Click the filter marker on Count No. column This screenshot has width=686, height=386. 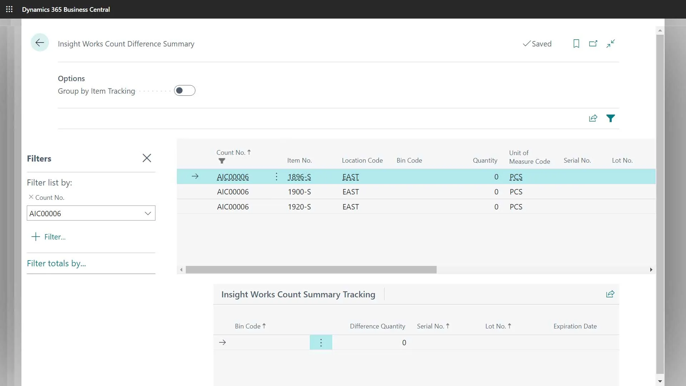(222, 161)
